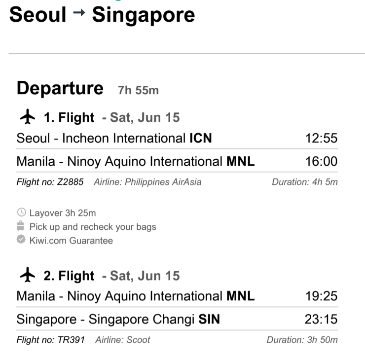Click the luggage icon for recheck bags
Viewport: 365px width, 359px height.
click(21, 226)
